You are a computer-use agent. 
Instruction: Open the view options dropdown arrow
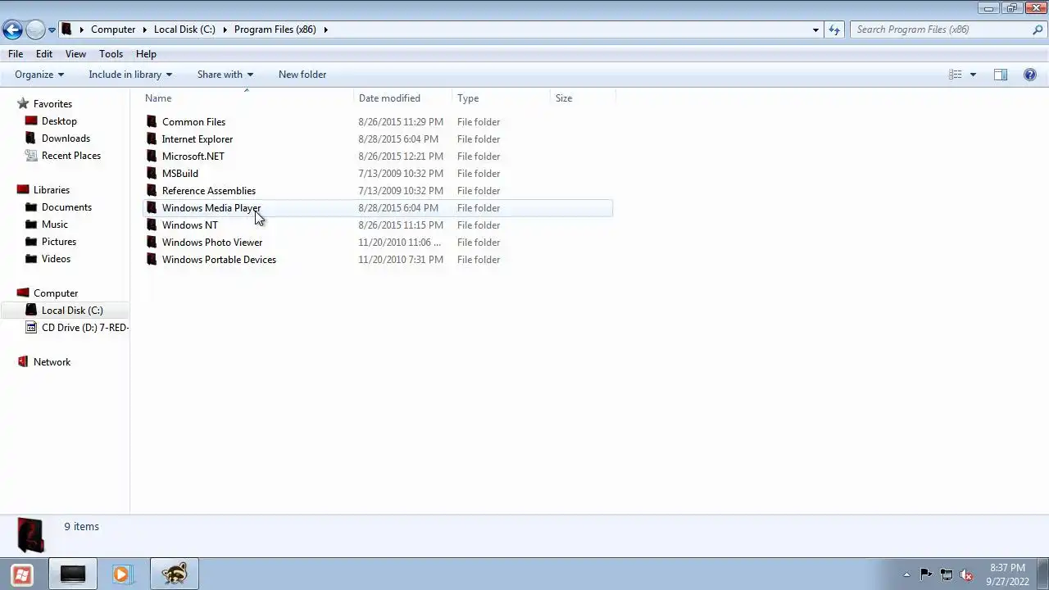973,75
